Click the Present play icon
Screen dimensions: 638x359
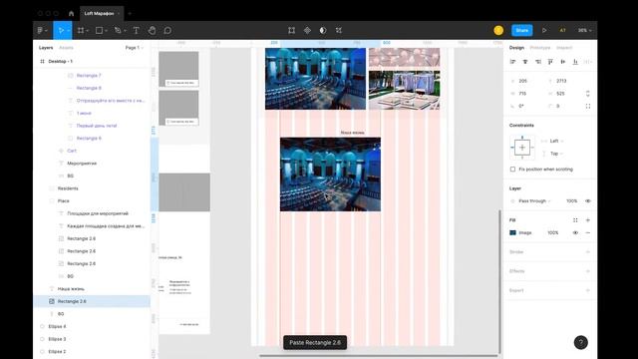544,31
